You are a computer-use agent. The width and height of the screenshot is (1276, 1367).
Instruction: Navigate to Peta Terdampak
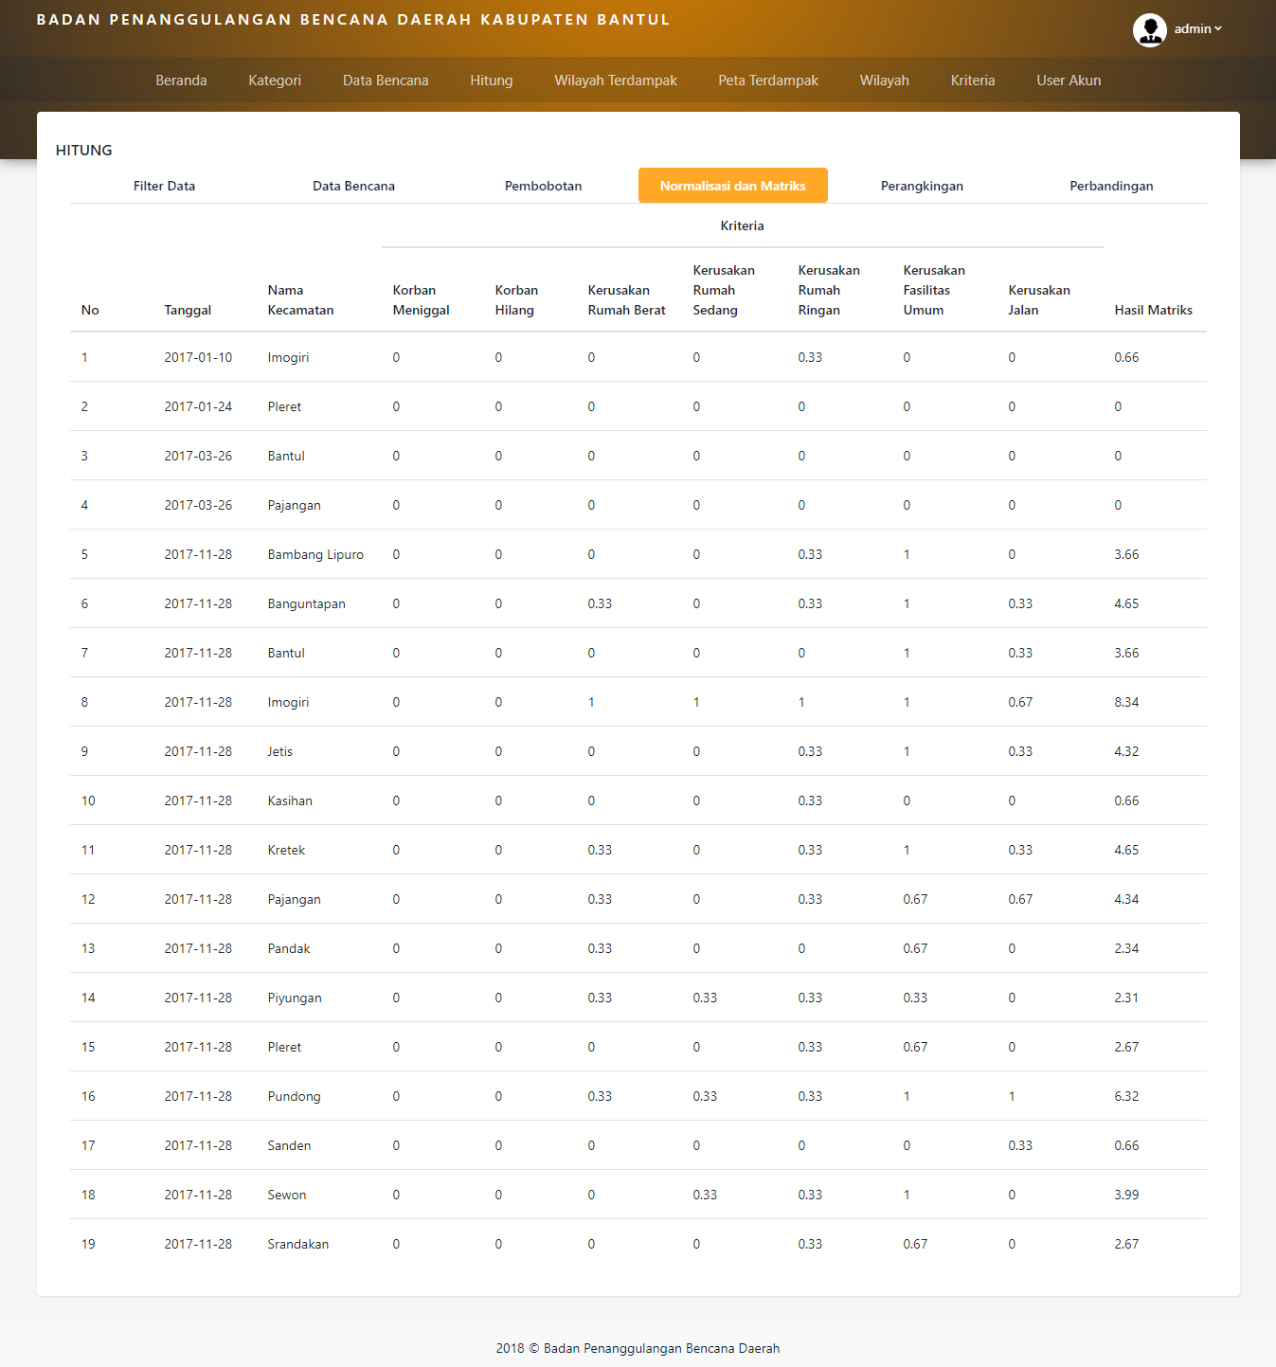[767, 81]
